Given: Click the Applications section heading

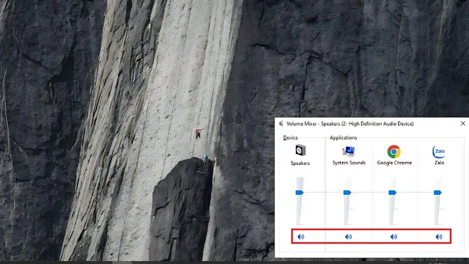Looking at the screenshot, I should [x=343, y=138].
